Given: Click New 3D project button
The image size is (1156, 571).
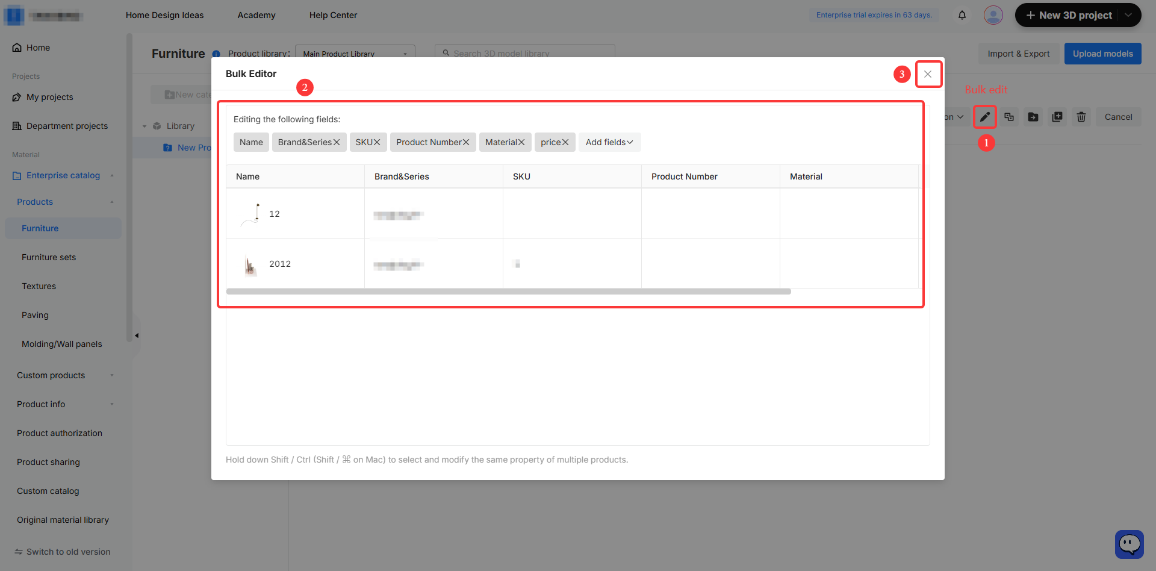Looking at the screenshot, I should coord(1069,15).
